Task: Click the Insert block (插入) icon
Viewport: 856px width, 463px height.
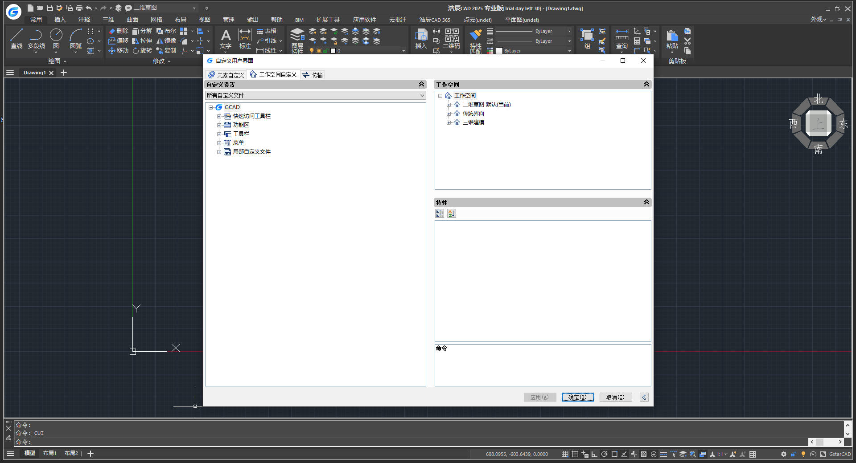Action: point(421,39)
